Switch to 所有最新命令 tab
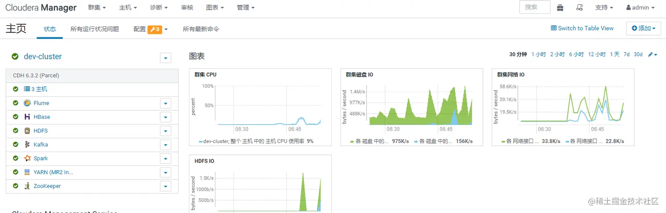 click(201, 29)
